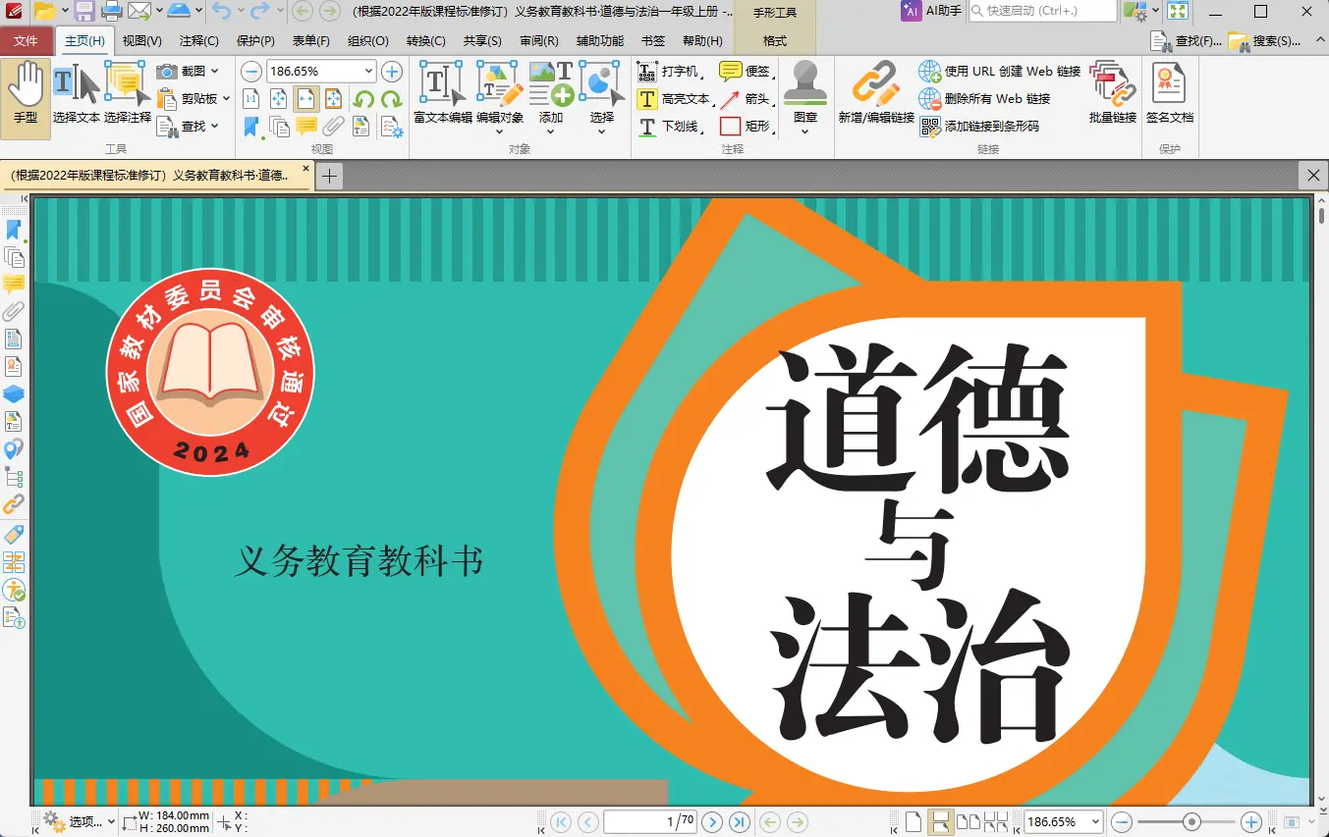Rotate the view clockwise with the right green arrow
Image resolution: width=1329 pixels, height=837 pixels.
coord(391,99)
